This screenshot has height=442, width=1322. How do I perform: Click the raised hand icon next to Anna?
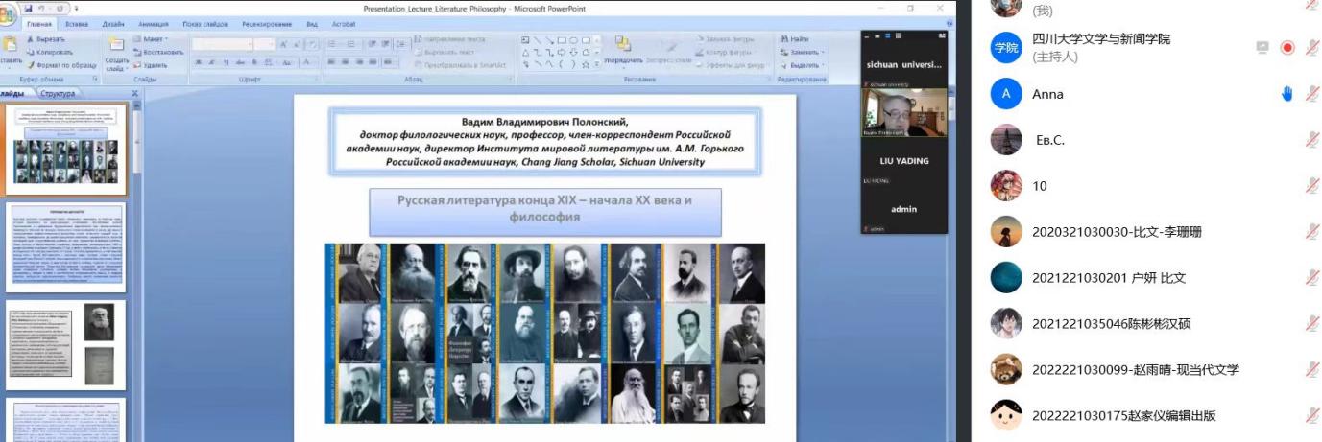[x=1287, y=94]
